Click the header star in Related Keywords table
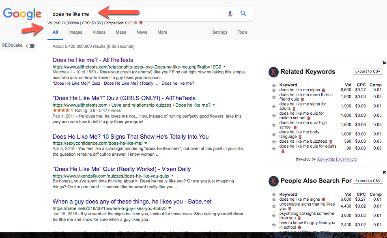 click(274, 85)
